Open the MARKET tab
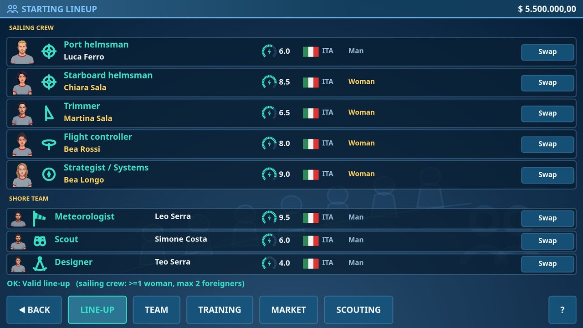The width and height of the screenshot is (583, 328). (x=289, y=310)
